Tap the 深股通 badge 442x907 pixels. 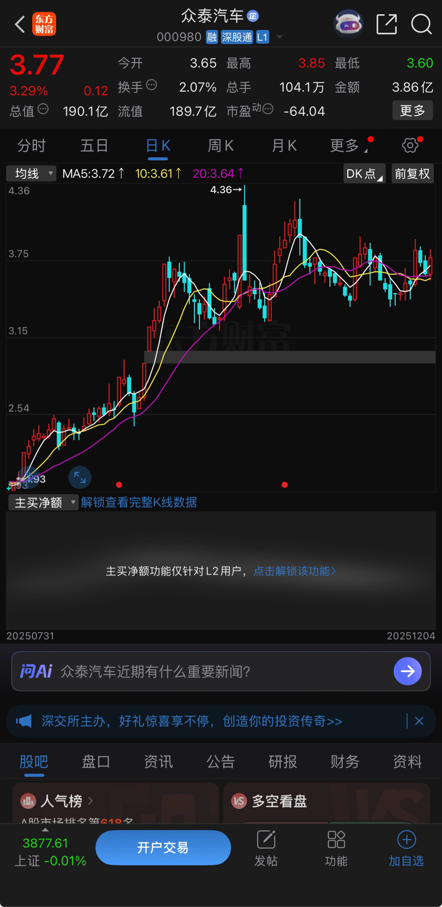[x=237, y=37]
